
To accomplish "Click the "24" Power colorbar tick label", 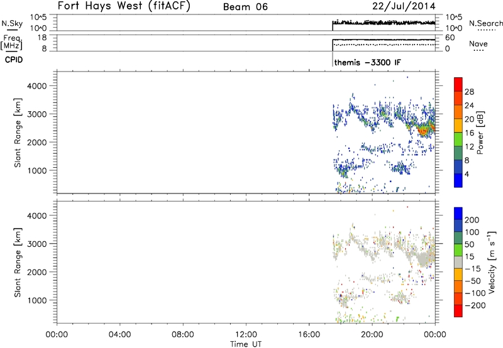I will point(469,106).
